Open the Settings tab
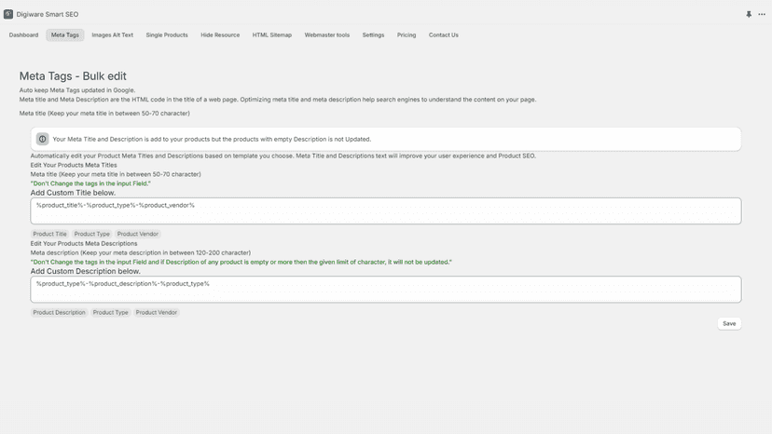The image size is (772, 434). [373, 35]
